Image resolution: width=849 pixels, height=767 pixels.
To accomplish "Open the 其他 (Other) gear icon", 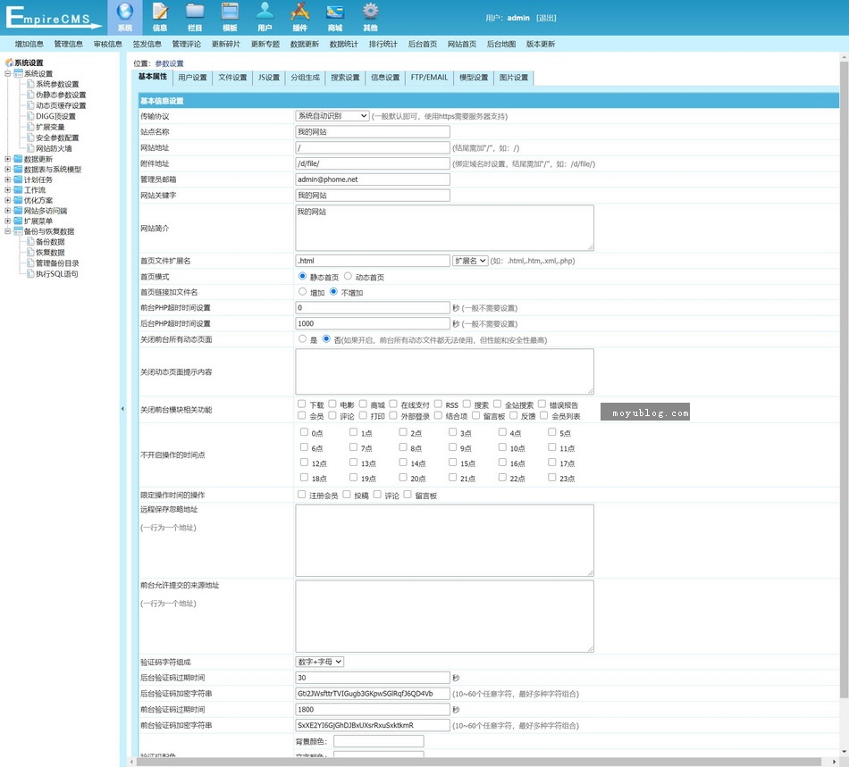I will pyautogui.click(x=370, y=12).
